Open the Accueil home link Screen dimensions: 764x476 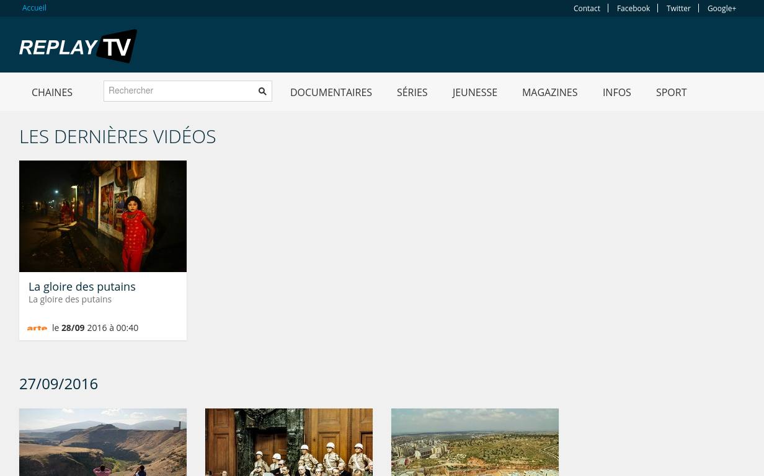coord(34,8)
